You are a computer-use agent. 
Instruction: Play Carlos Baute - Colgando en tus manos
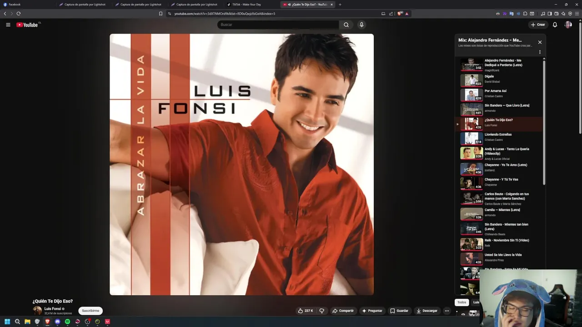pos(500,198)
